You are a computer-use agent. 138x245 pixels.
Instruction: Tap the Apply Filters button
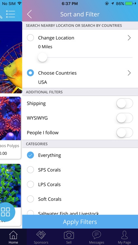pyautogui.click(x=80, y=222)
